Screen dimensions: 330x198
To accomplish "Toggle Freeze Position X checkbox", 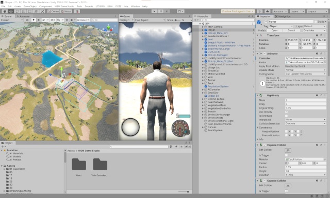I will pyautogui.click(x=286, y=132).
